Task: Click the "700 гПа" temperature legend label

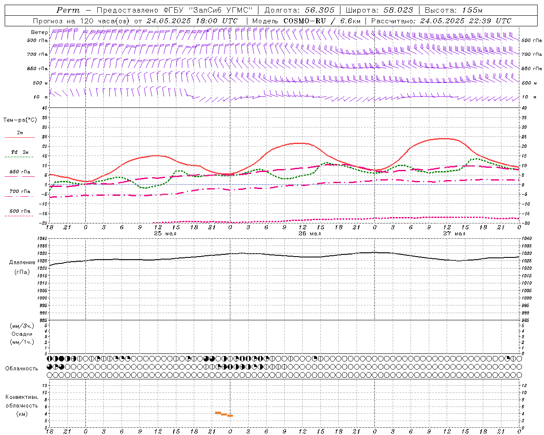Action: pos(20,192)
